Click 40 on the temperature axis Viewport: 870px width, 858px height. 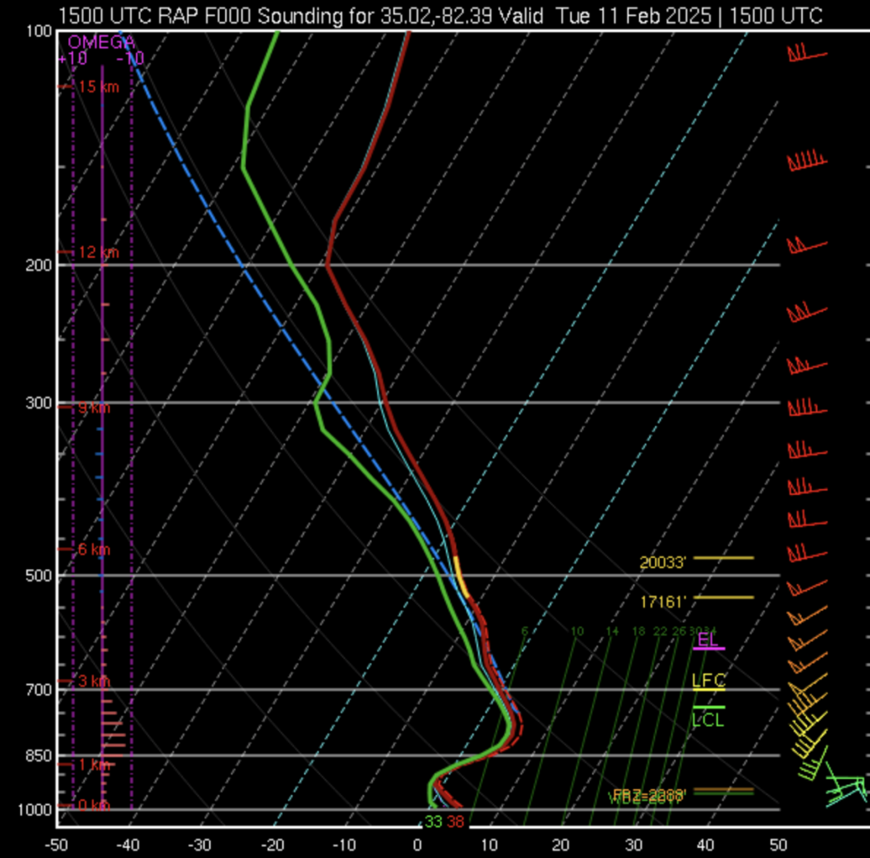click(x=705, y=845)
